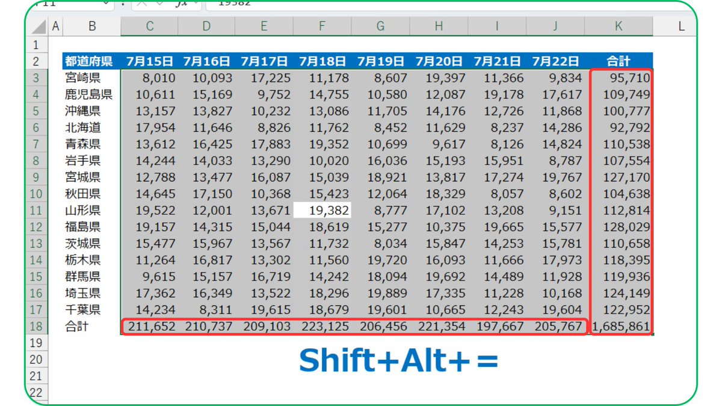The width and height of the screenshot is (722, 406).
Task: Select column I header
Action: pos(497,26)
